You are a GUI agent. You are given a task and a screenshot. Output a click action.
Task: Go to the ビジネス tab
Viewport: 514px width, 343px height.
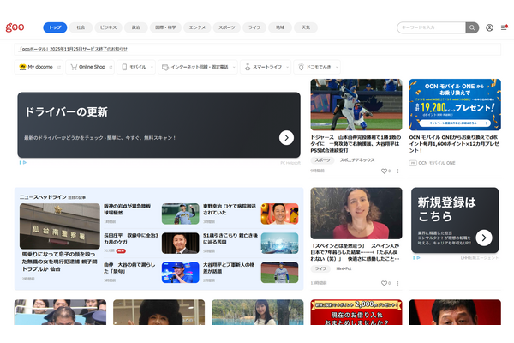[108, 27]
